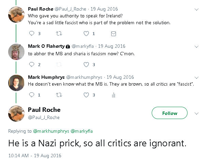Viewport: 209px width, 162px height.
Task: Retweet Mark Humphrys' tweet
Action: click(x=59, y=95)
